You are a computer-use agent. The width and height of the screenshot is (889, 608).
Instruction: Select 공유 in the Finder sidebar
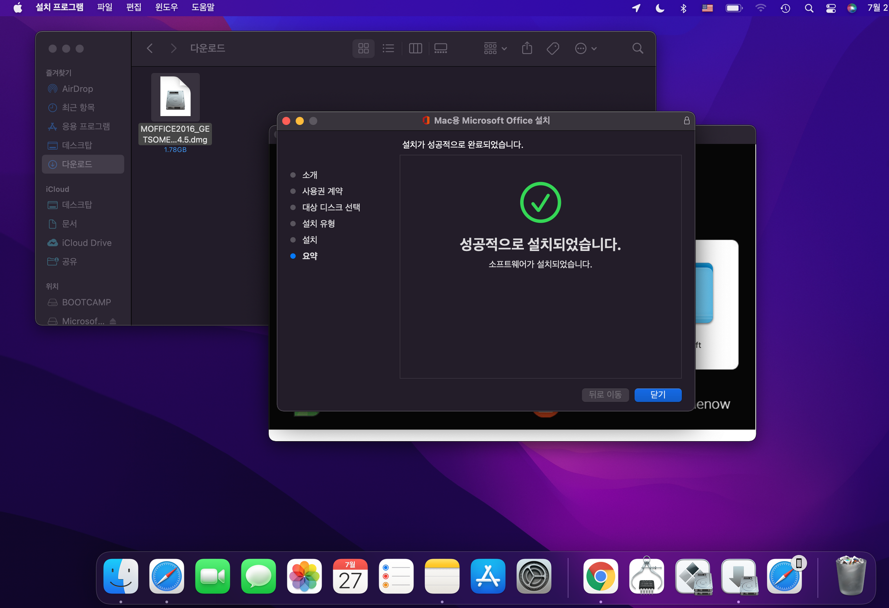coord(83,262)
